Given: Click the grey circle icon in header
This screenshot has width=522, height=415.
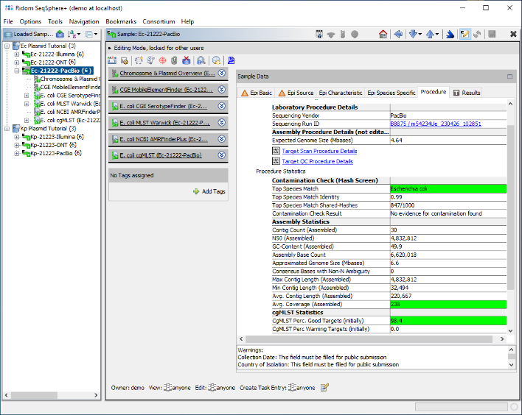Looking at the screenshot, I should pos(355,35).
